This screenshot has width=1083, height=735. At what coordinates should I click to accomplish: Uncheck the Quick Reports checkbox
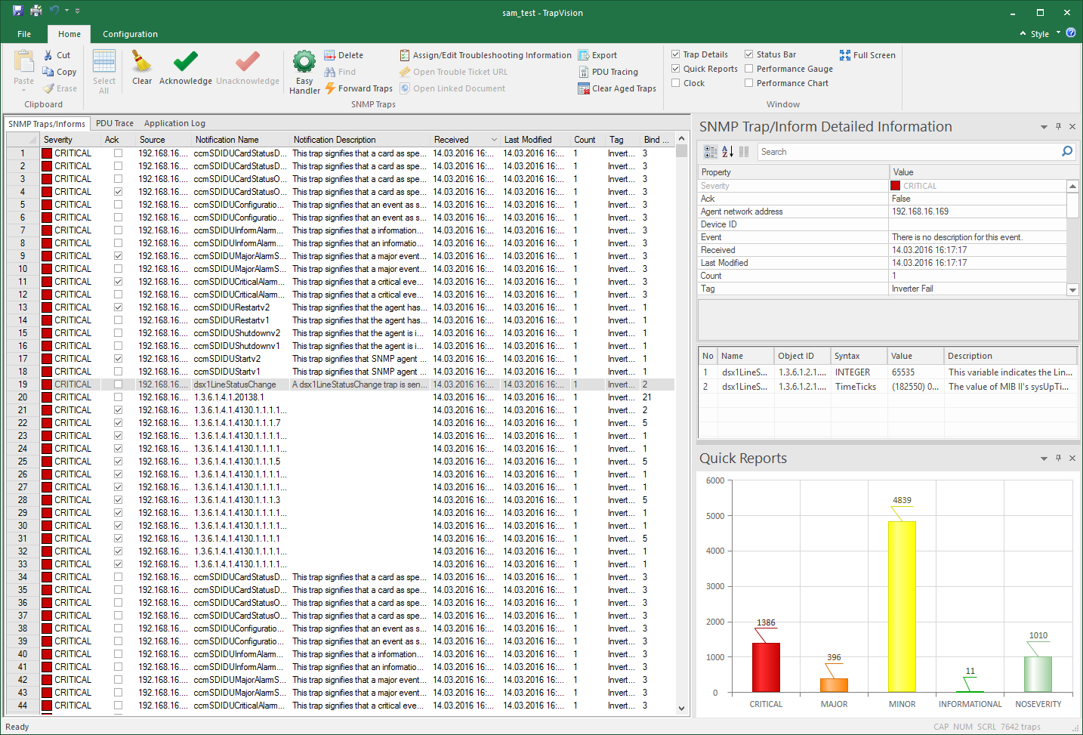676,69
